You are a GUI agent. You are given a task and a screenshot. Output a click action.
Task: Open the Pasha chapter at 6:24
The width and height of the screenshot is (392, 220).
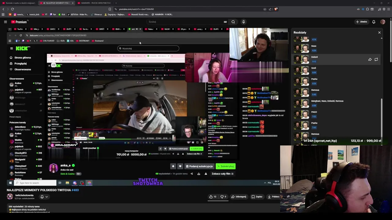(336, 81)
